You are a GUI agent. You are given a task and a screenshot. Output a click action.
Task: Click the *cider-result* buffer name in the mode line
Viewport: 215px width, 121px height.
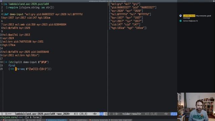132,114
